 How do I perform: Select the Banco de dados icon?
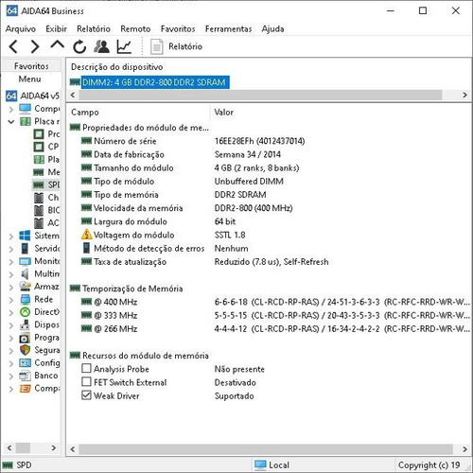[x=25, y=376]
